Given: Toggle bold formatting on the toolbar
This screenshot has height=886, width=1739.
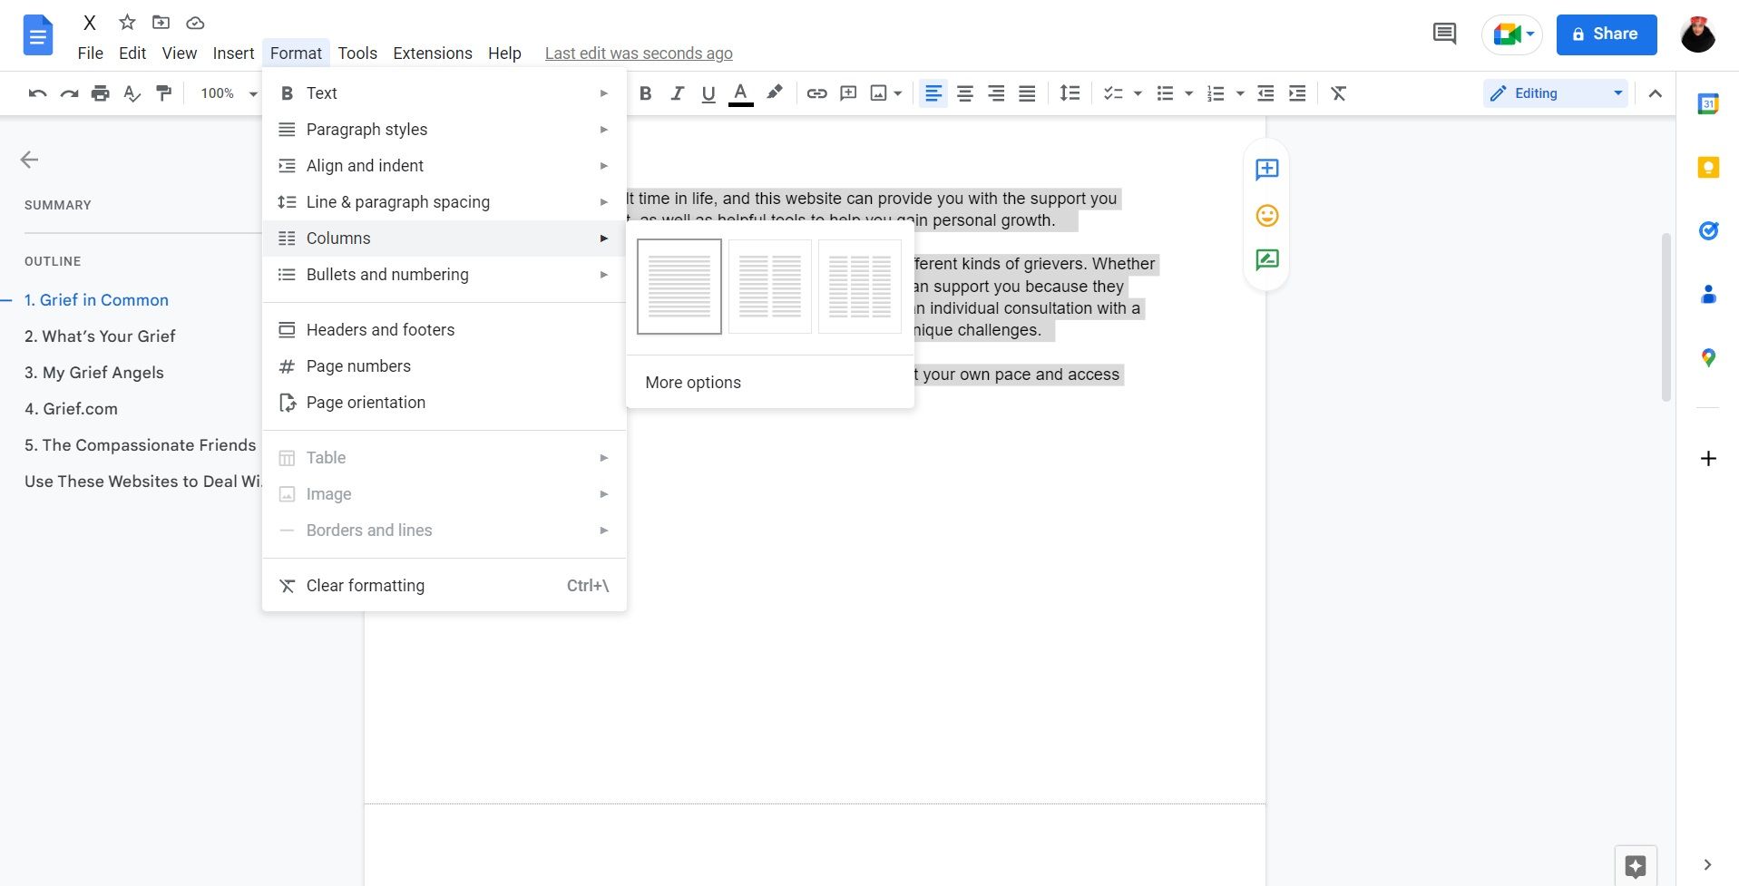Looking at the screenshot, I should (645, 92).
